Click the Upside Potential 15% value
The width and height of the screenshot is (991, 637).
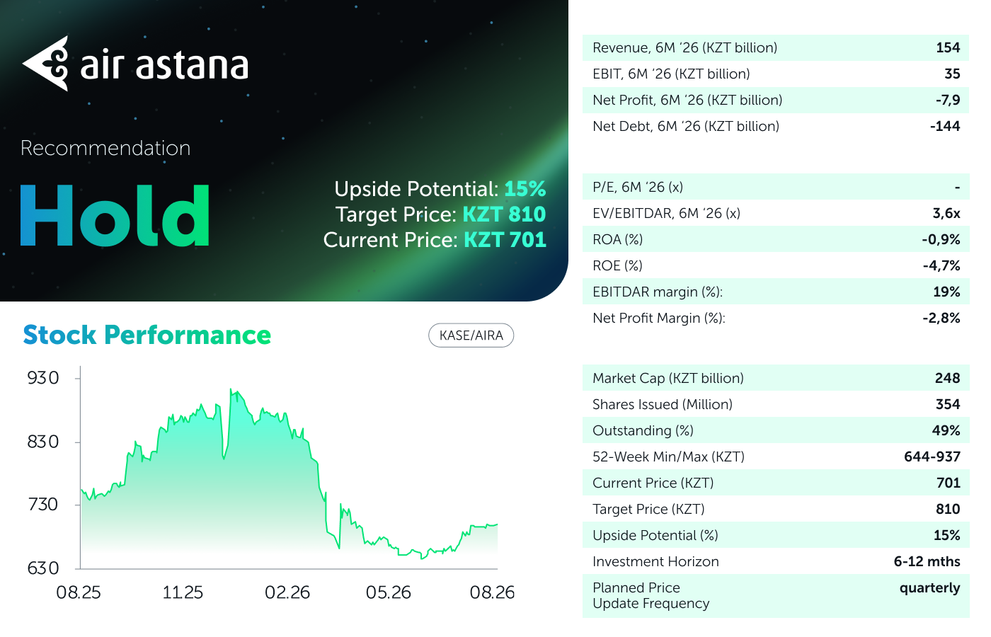coord(525,189)
